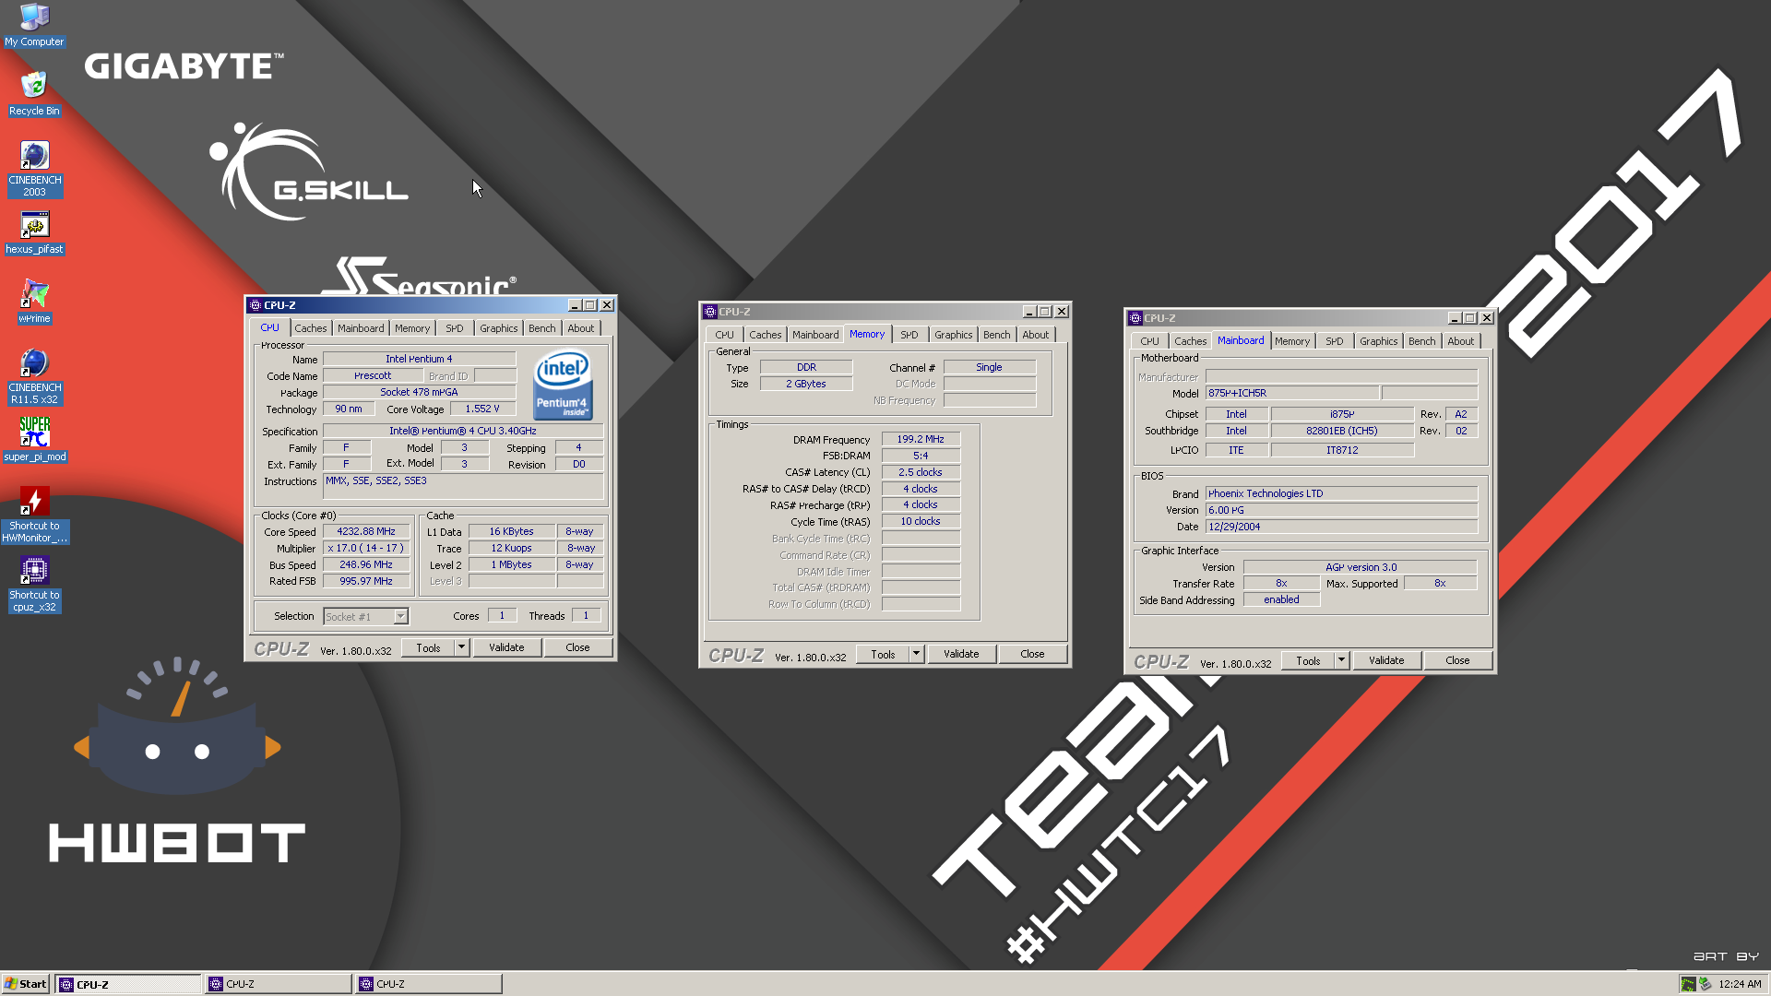Click Multiplier value x 17.0 (14 - 17)
This screenshot has height=996, width=1771.
click(366, 548)
